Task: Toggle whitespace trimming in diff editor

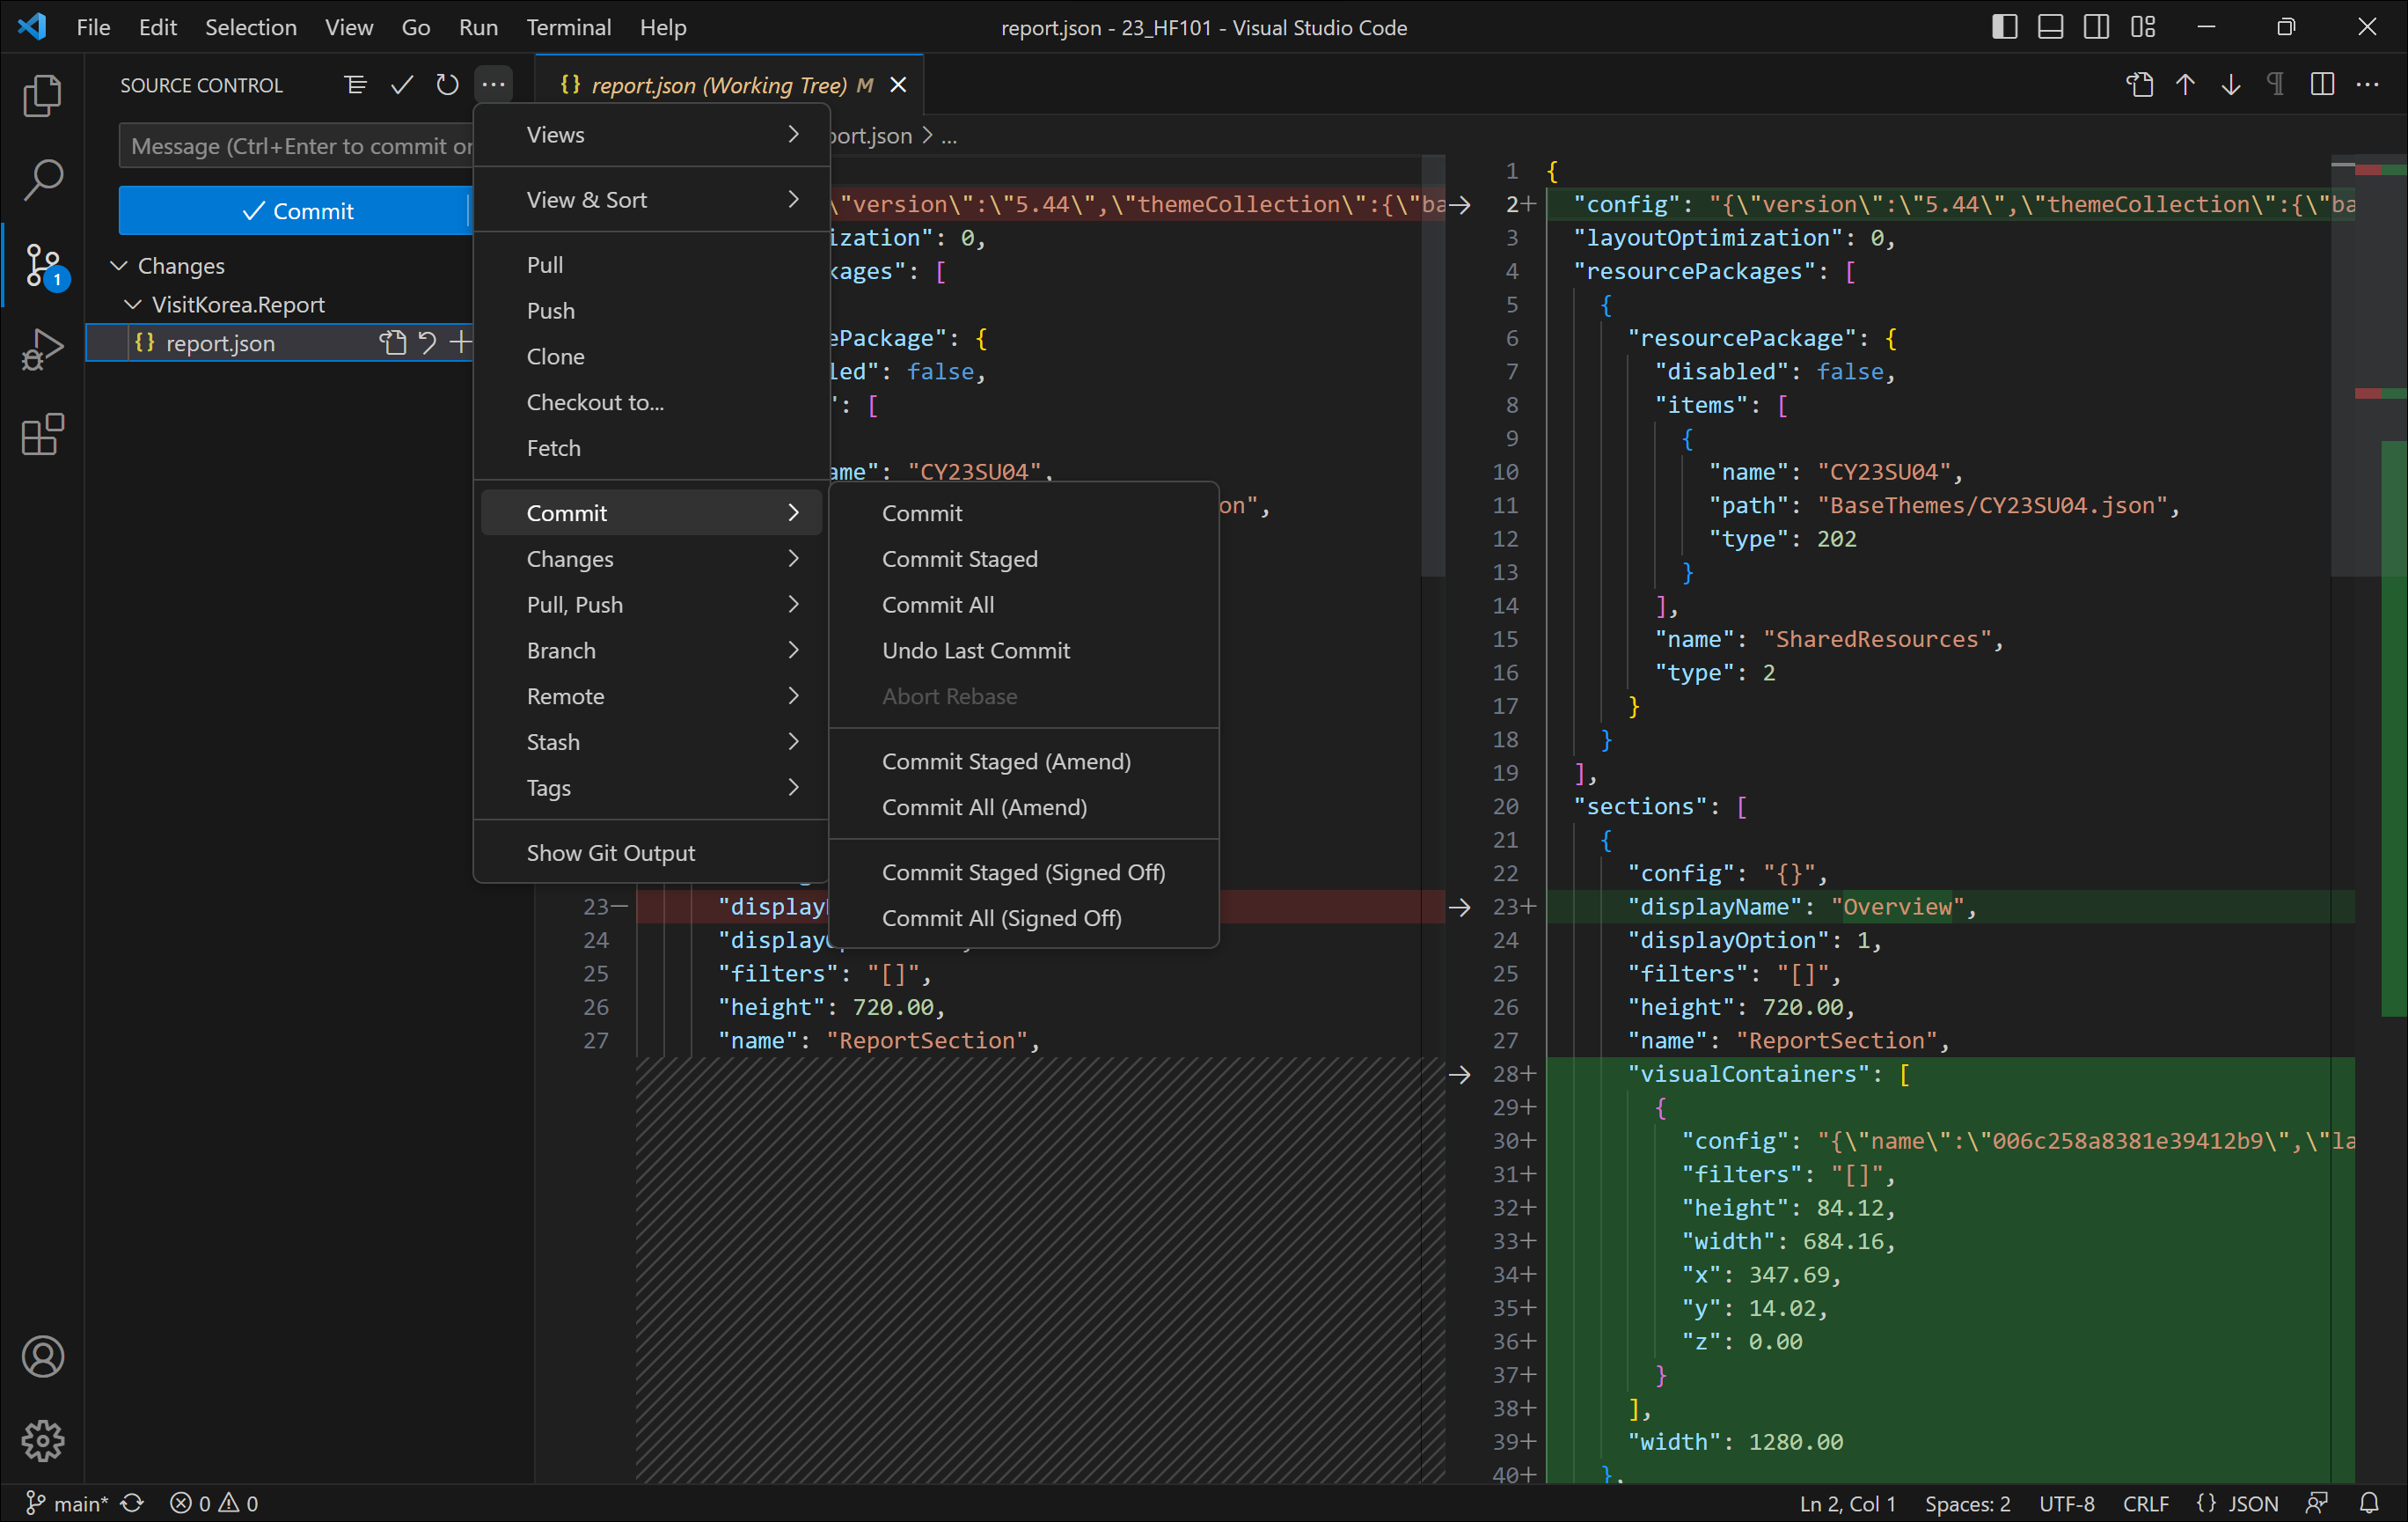Action: click(2275, 85)
